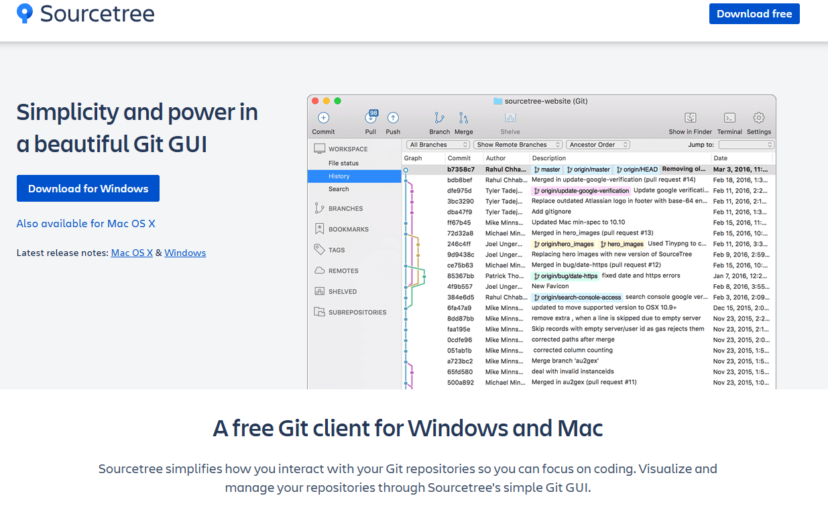This screenshot has width=828, height=512.
Task: Click the origin/search-console-access branch tag
Action: tap(577, 297)
